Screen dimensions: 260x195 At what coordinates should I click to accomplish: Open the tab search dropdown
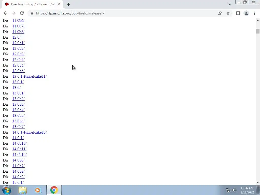click(230, 4)
